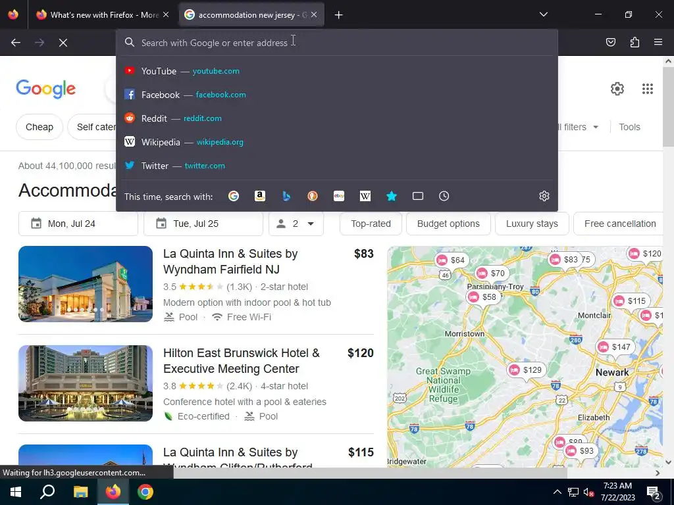Open the Pocket save icon

[x=610, y=42]
